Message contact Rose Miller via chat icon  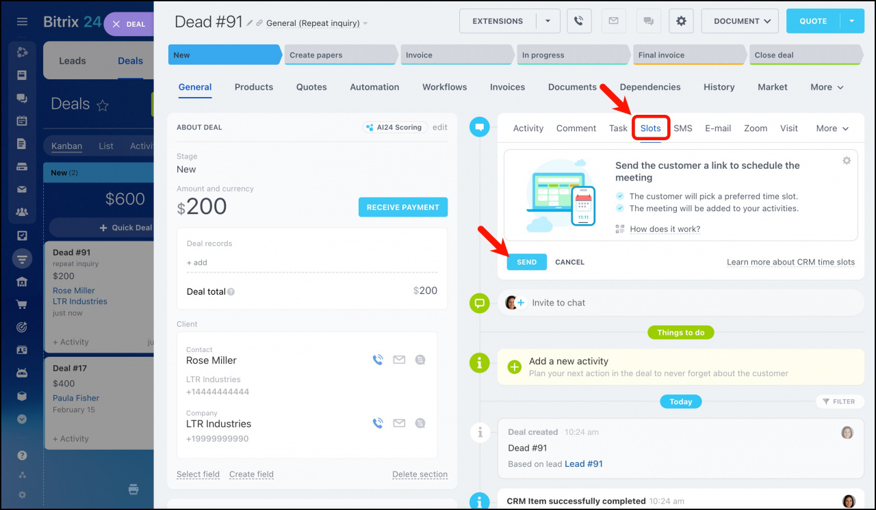(x=420, y=360)
